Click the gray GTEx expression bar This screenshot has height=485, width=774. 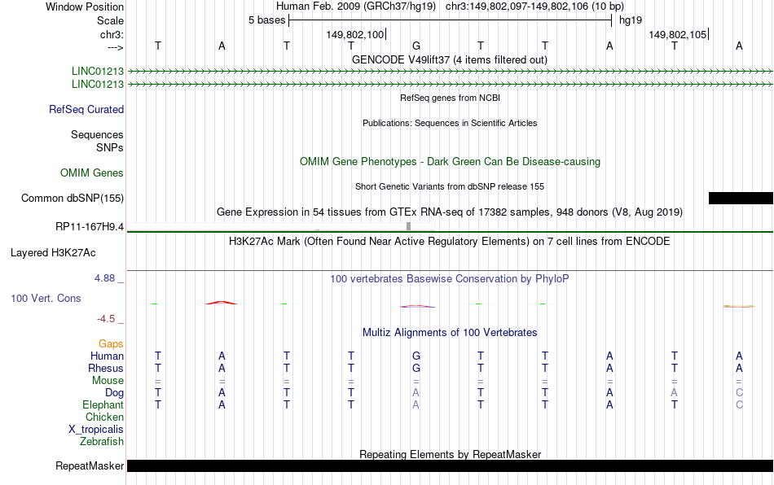409,226
